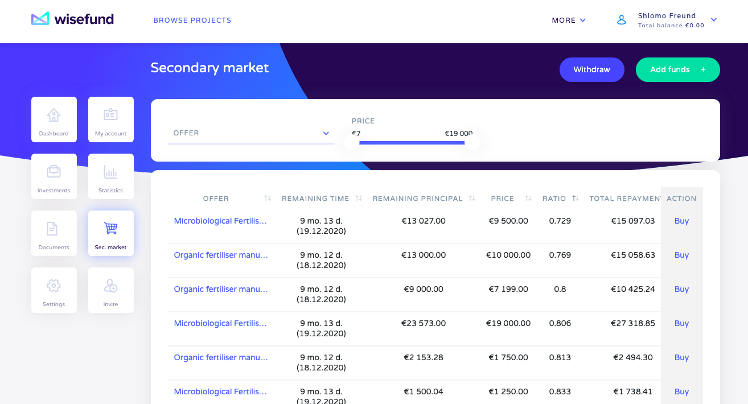Click the minimum price slider handle

coord(352,142)
